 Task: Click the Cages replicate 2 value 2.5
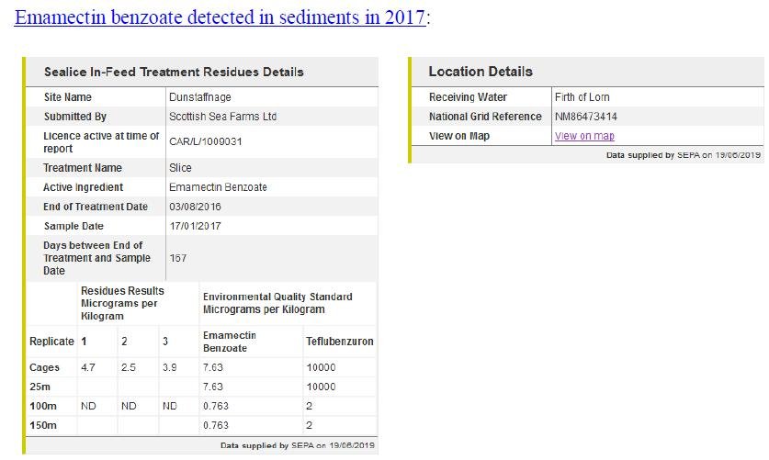click(x=129, y=367)
